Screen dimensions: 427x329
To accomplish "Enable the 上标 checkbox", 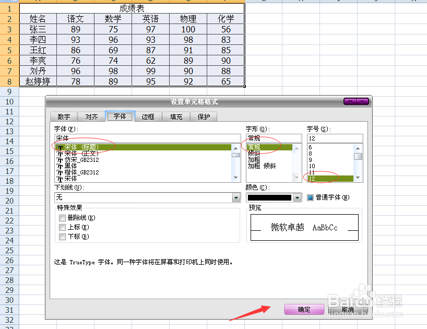I will 63,226.
